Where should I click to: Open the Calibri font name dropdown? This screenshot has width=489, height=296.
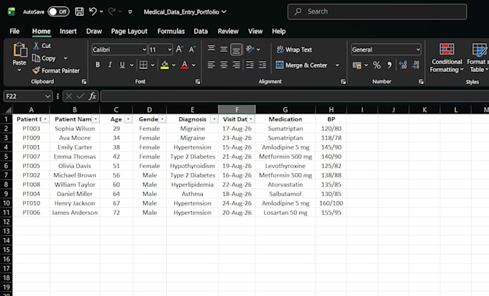(x=145, y=50)
